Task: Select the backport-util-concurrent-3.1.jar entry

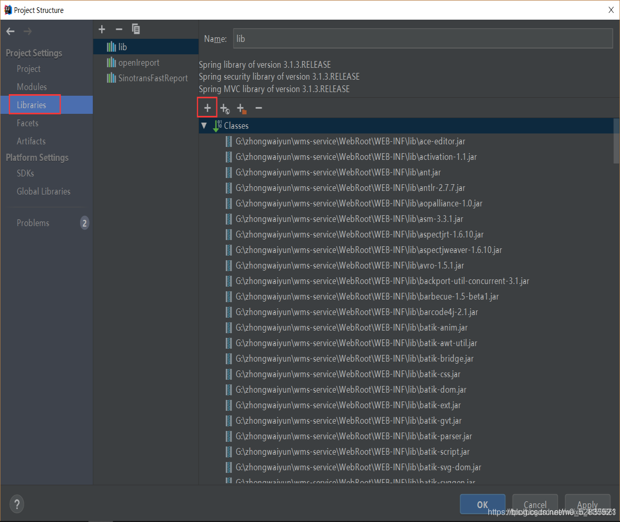Action: coord(382,281)
